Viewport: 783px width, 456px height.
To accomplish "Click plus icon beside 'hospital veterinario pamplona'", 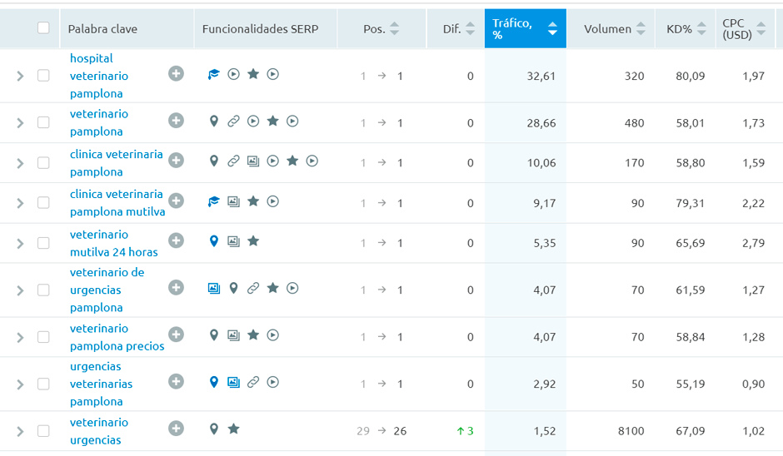I will [176, 74].
